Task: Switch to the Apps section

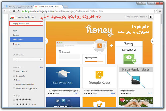Action: click(15, 30)
